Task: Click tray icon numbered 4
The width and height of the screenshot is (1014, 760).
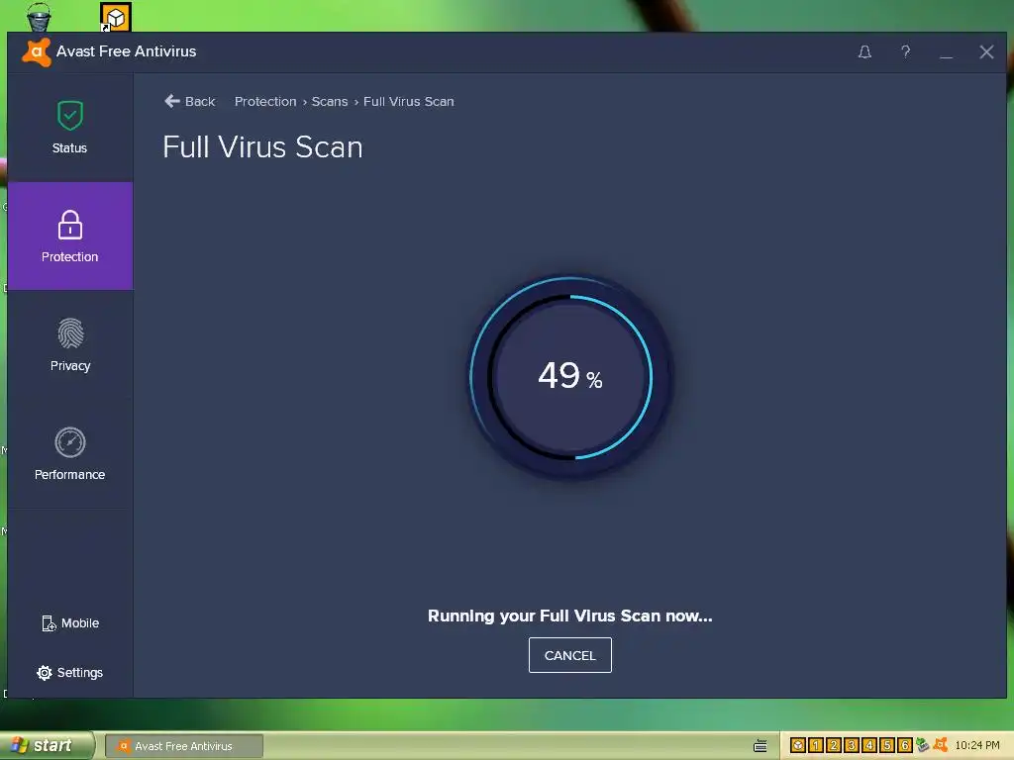Action: click(x=869, y=746)
